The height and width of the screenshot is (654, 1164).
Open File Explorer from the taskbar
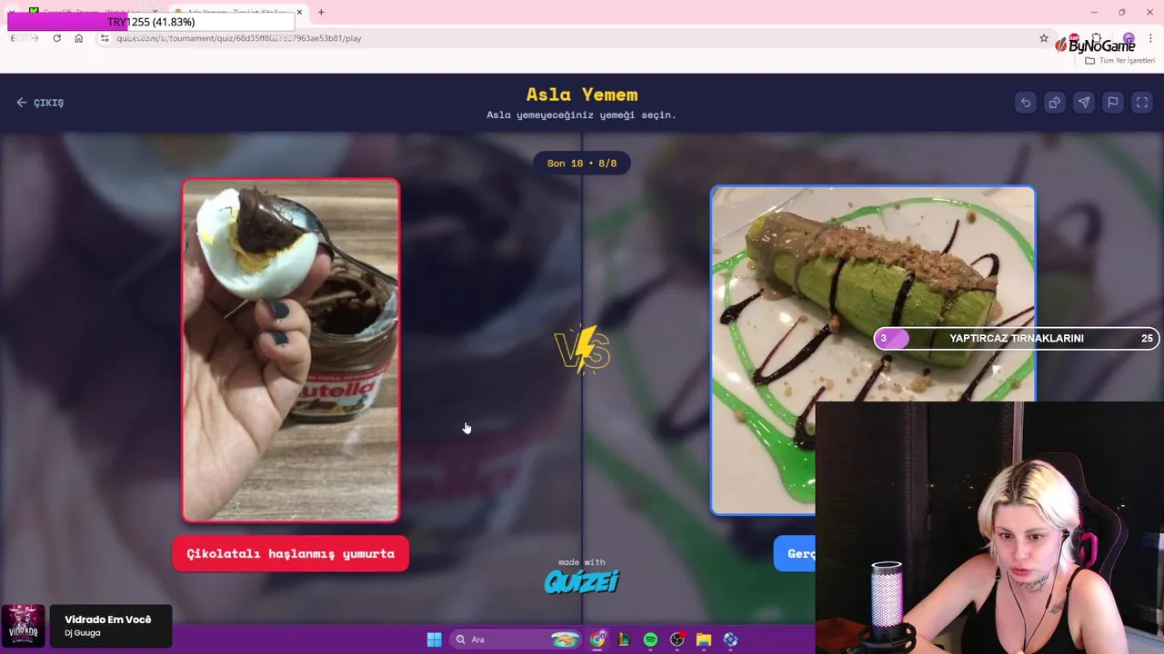[x=704, y=639]
